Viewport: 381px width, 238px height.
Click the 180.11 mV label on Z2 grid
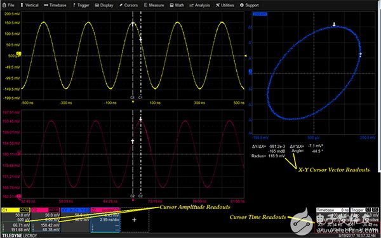(x=11, y=154)
